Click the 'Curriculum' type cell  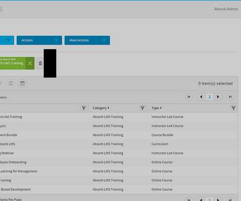(x=160, y=144)
